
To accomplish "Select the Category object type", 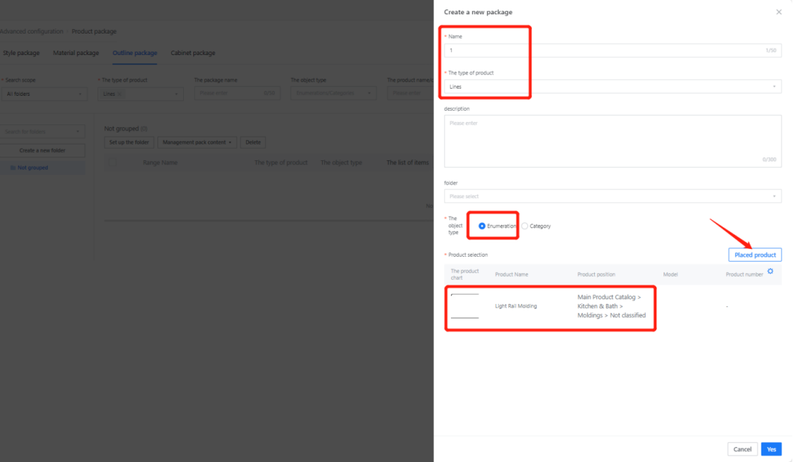I will [x=525, y=226].
